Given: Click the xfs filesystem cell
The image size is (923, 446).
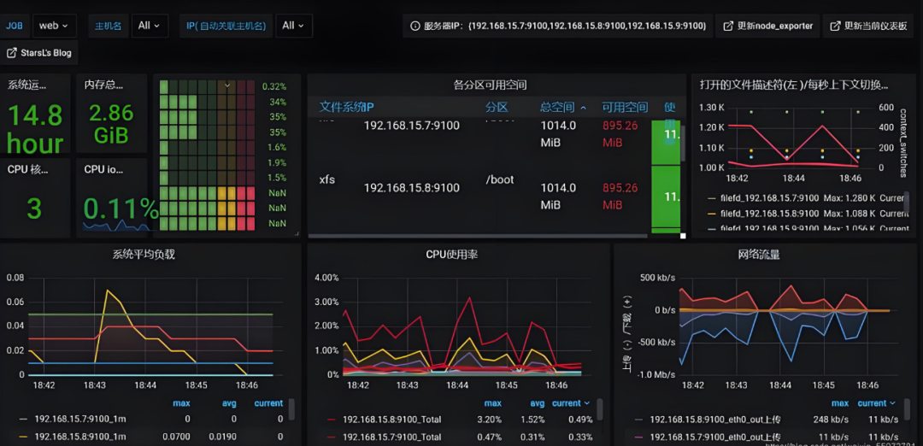Looking at the screenshot, I should tap(326, 180).
